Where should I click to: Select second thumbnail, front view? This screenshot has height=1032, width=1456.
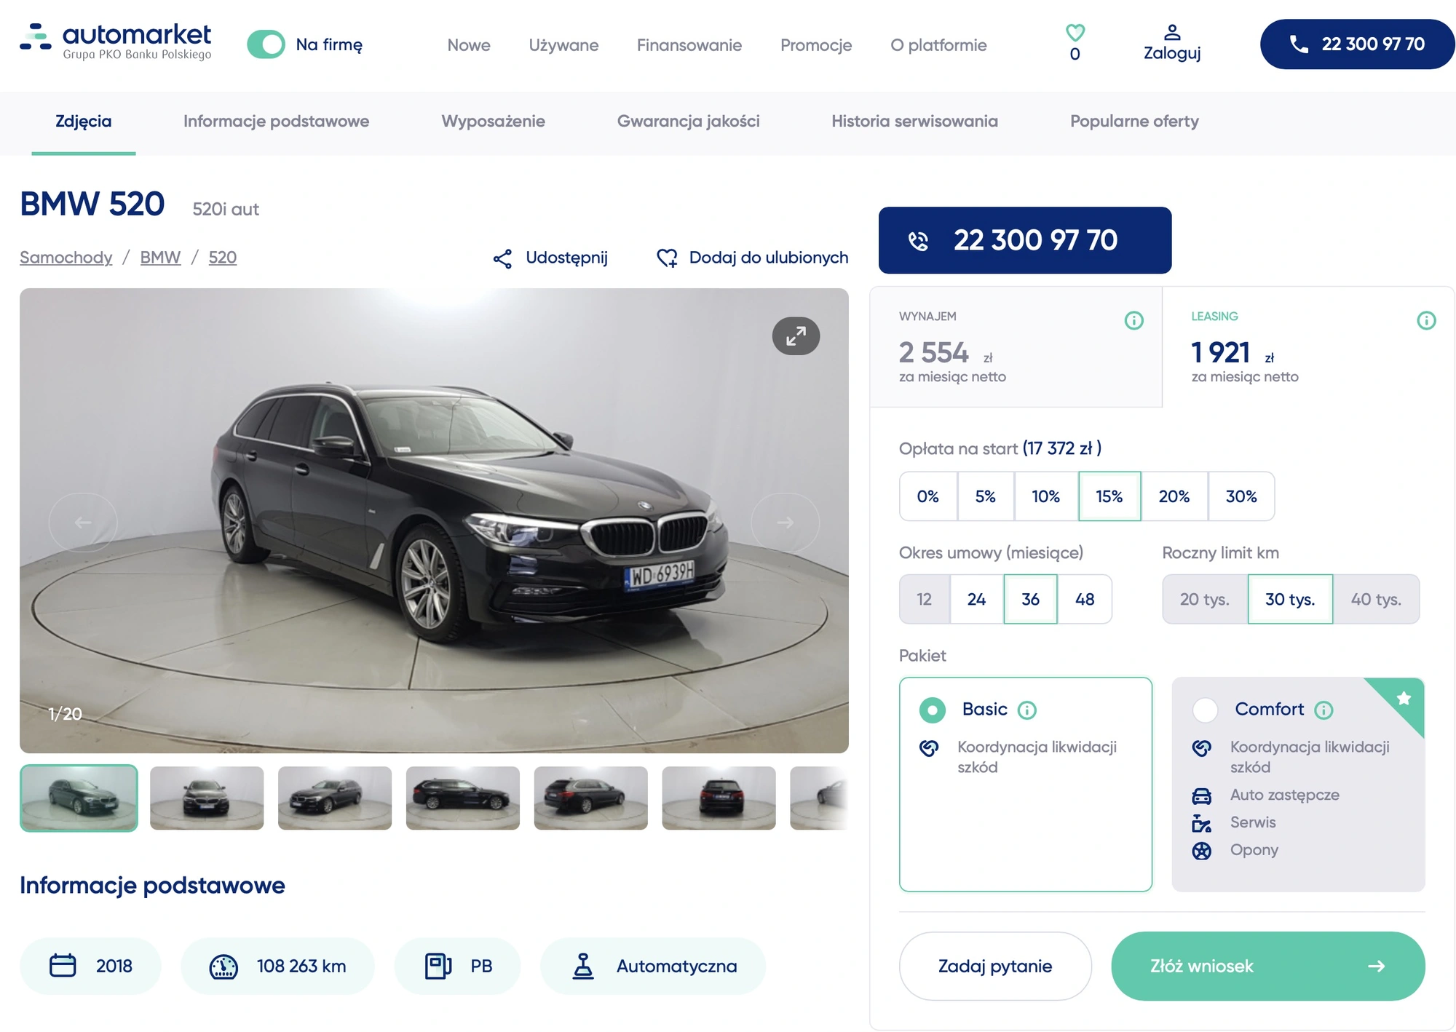[207, 798]
